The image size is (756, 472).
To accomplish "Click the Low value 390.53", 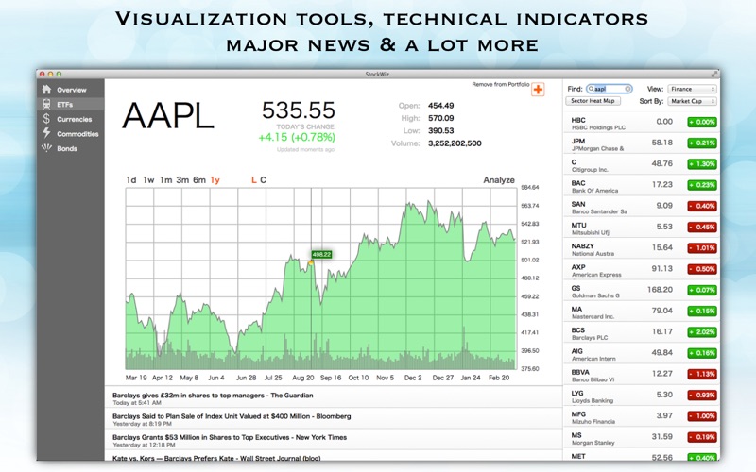I will (x=440, y=131).
